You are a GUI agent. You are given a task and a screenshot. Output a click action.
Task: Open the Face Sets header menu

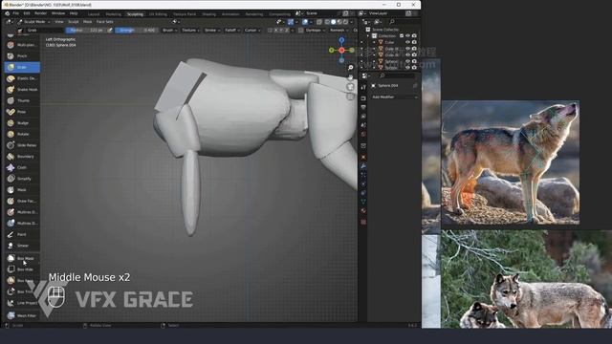coord(104,22)
